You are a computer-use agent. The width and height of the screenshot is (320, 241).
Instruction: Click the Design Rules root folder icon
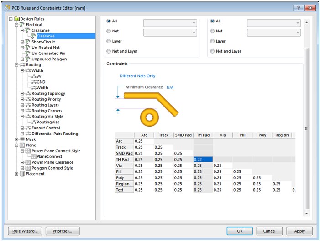tap(17, 19)
